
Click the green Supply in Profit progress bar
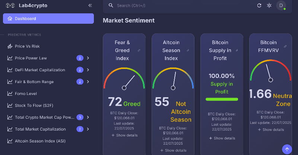coord(222,99)
